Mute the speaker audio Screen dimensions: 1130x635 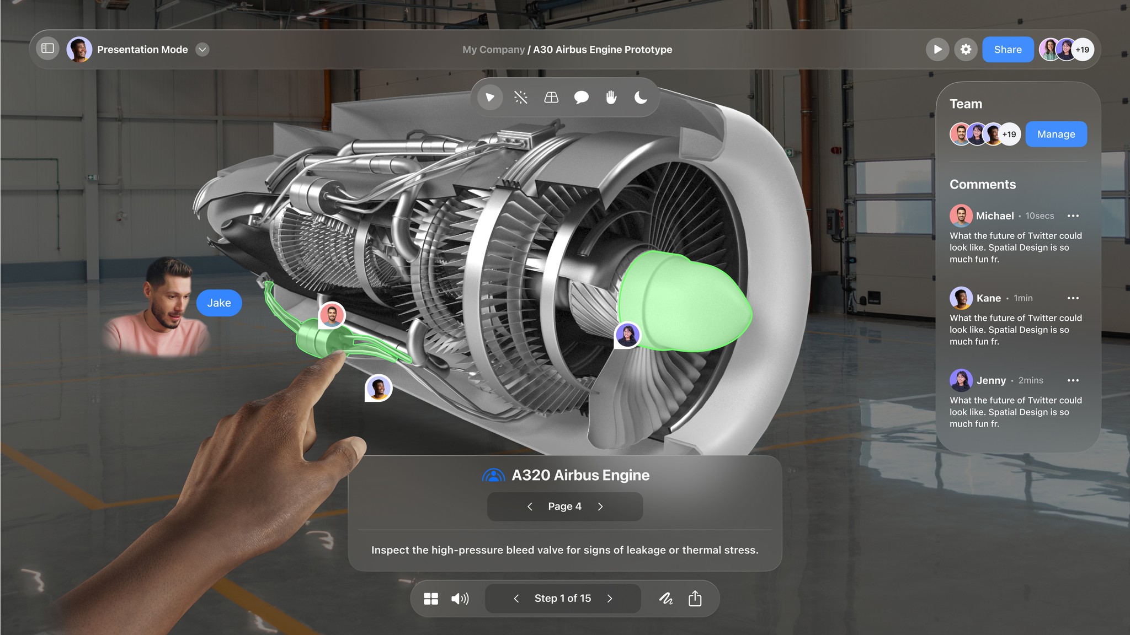[460, 599]
